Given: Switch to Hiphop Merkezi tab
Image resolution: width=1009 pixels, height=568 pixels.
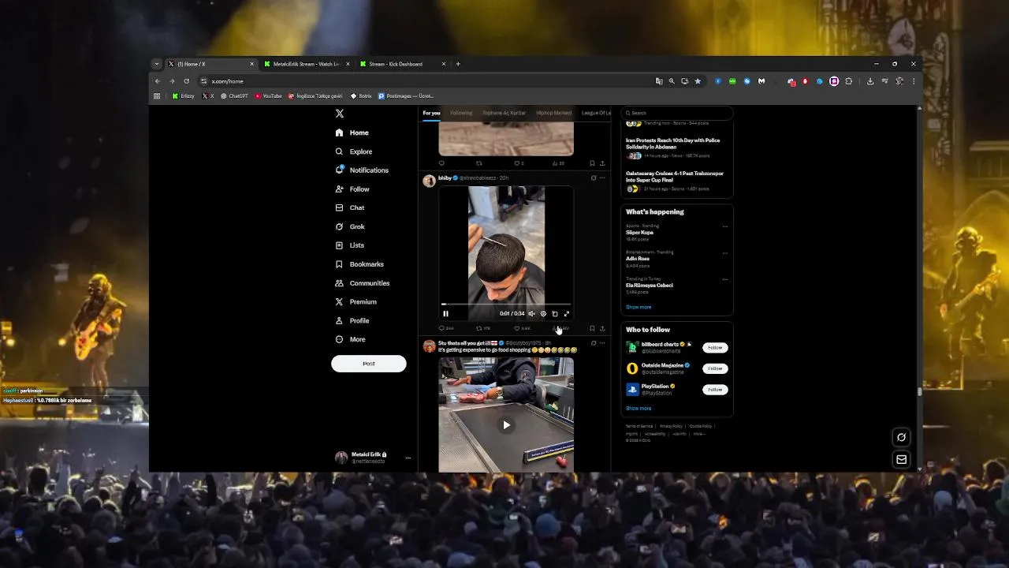Looking at the screenshot, I should click(x=554, y=113).
